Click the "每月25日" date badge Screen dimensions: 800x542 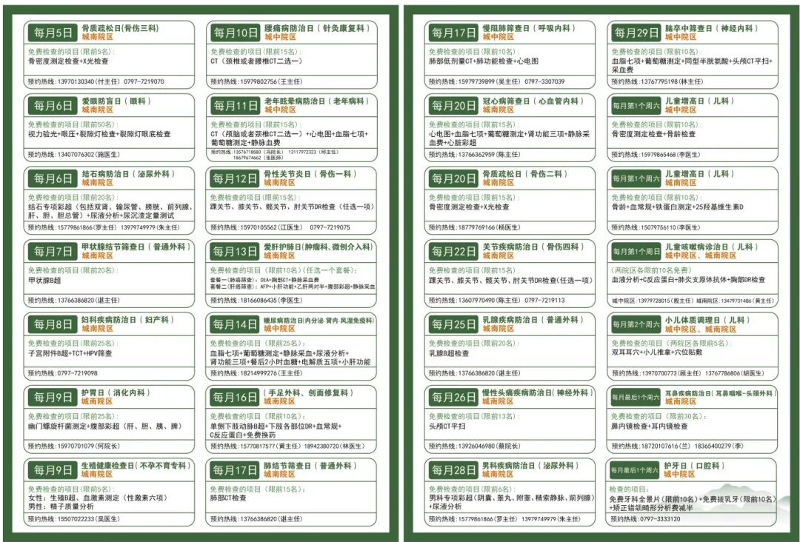(x=453, y=325)
